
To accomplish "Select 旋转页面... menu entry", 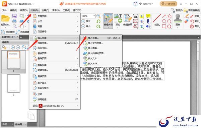I will pyautogui.click(x=55, y=70).
